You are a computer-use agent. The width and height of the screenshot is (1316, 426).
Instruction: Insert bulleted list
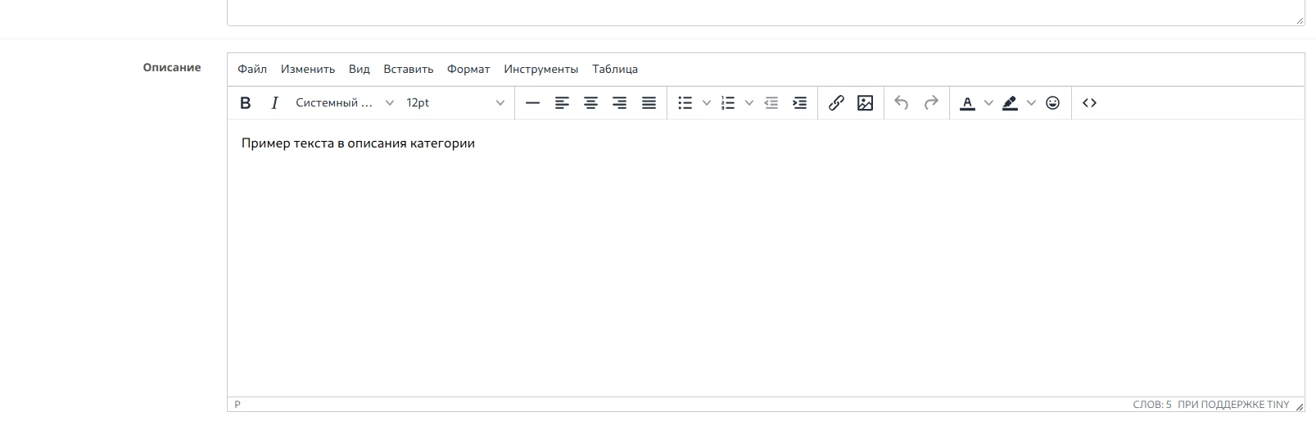click(x=685, y=102)
